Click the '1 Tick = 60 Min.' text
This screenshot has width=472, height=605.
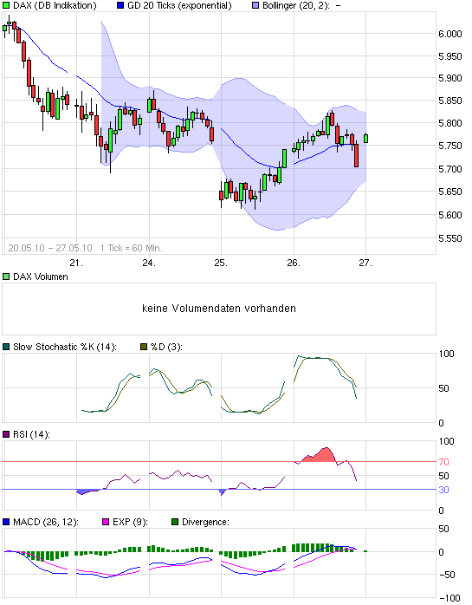tap(131, 248)
